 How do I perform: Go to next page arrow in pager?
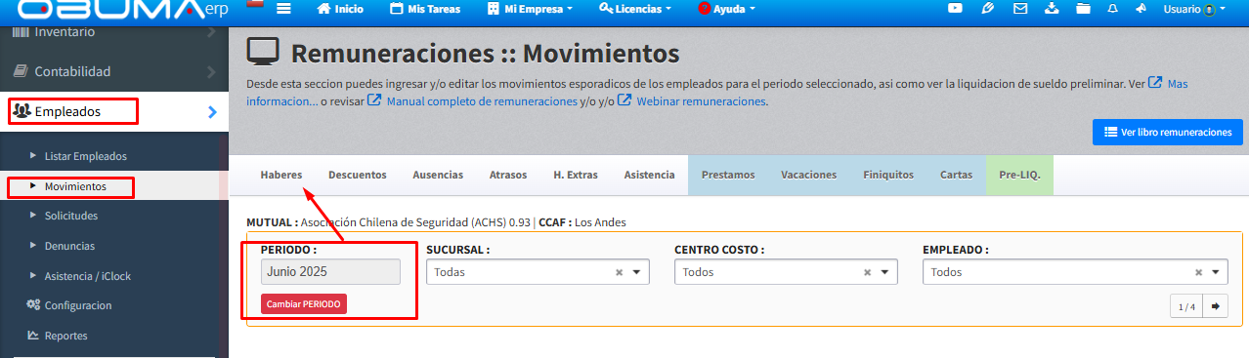pyautogui.click(x=1216, y=306)
